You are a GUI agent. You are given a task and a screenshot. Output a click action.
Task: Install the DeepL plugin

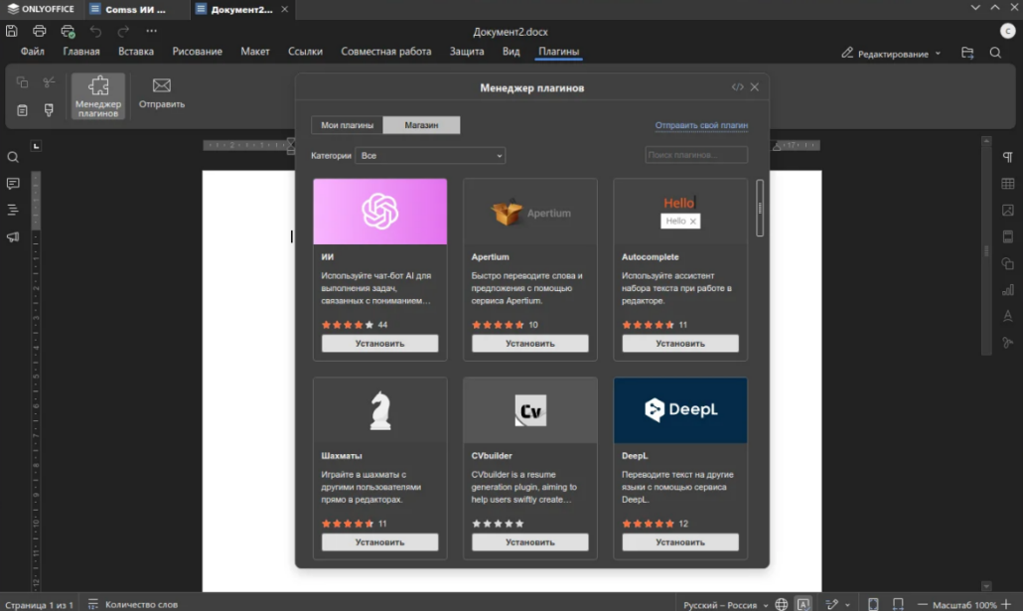679,542
